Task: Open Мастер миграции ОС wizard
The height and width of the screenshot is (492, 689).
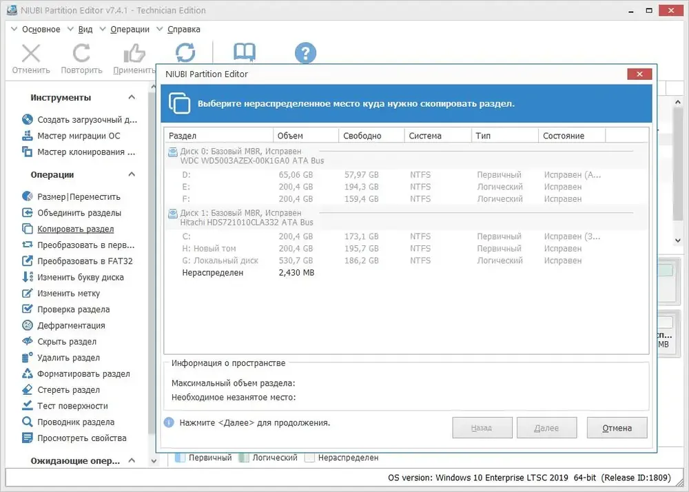Action: point(71,136)
